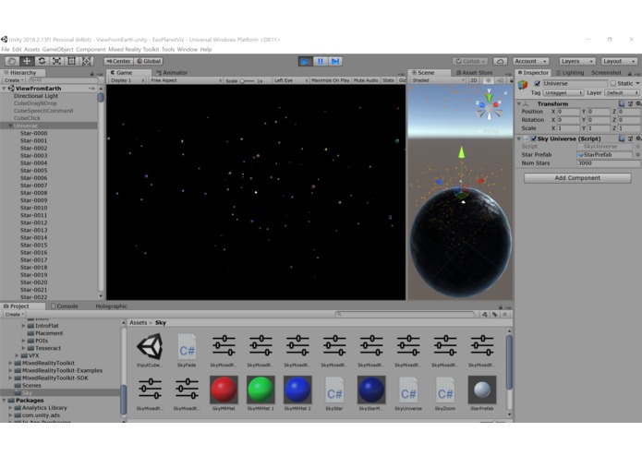The width and height of the screenshot is (642, 456).
Task: Select the green SkyMRMat 1 material
Action: [260, 393]
